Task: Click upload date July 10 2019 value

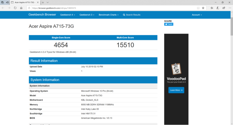Action: pos(92,67)
